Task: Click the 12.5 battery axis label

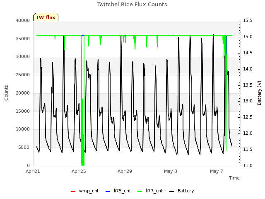Action: pyautogui.click(x=248, y=117)
